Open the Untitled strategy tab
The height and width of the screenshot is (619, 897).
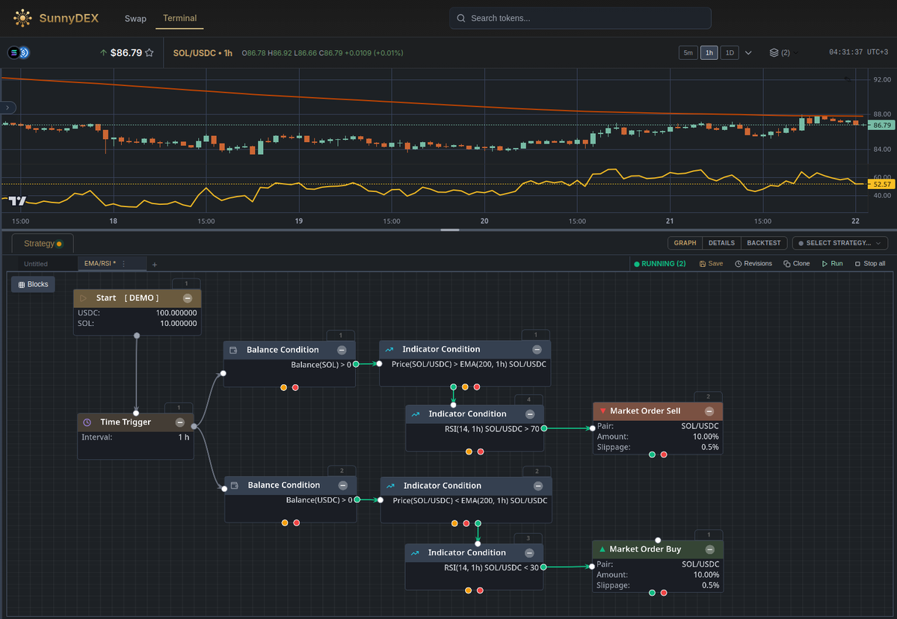36,264
